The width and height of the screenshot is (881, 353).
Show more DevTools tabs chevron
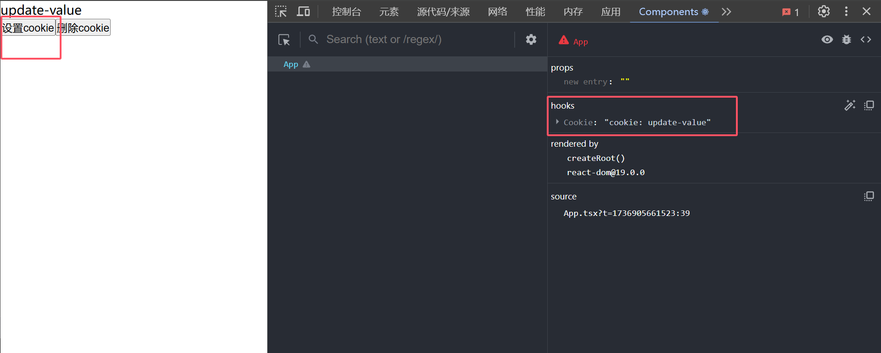pos(726,11)
